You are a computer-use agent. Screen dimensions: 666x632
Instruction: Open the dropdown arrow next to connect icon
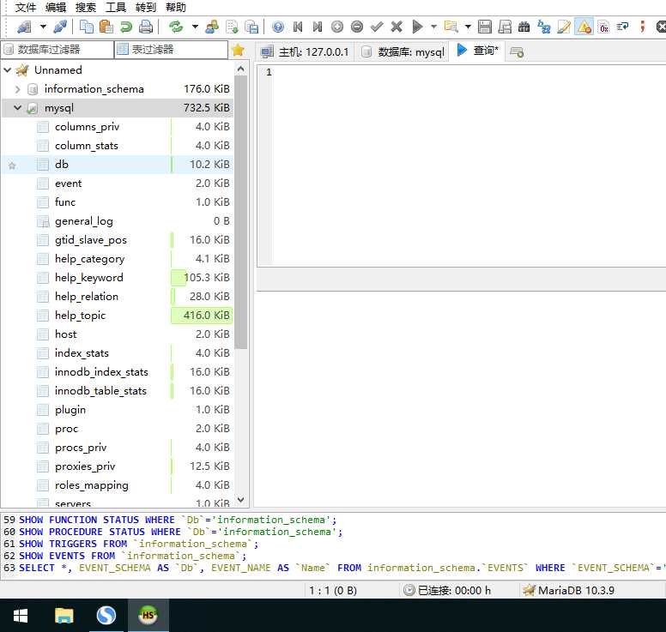43,27
